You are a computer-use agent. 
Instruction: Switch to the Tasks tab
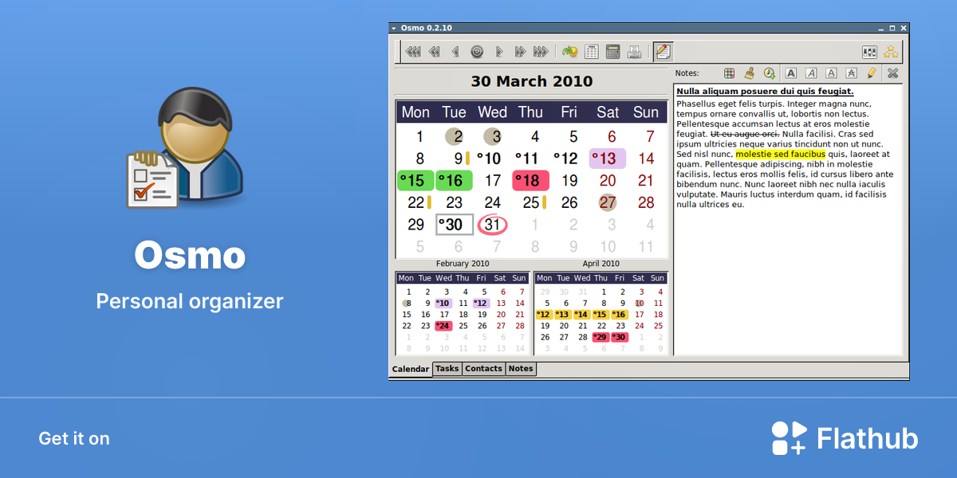(447, 369)
